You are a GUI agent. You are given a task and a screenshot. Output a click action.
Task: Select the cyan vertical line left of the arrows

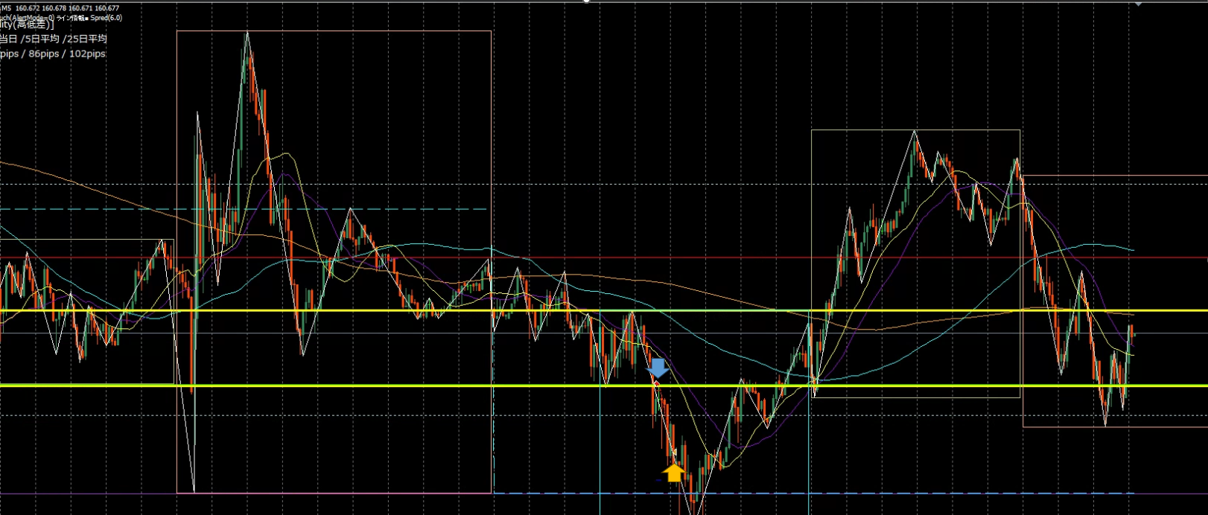pos(600,447)
